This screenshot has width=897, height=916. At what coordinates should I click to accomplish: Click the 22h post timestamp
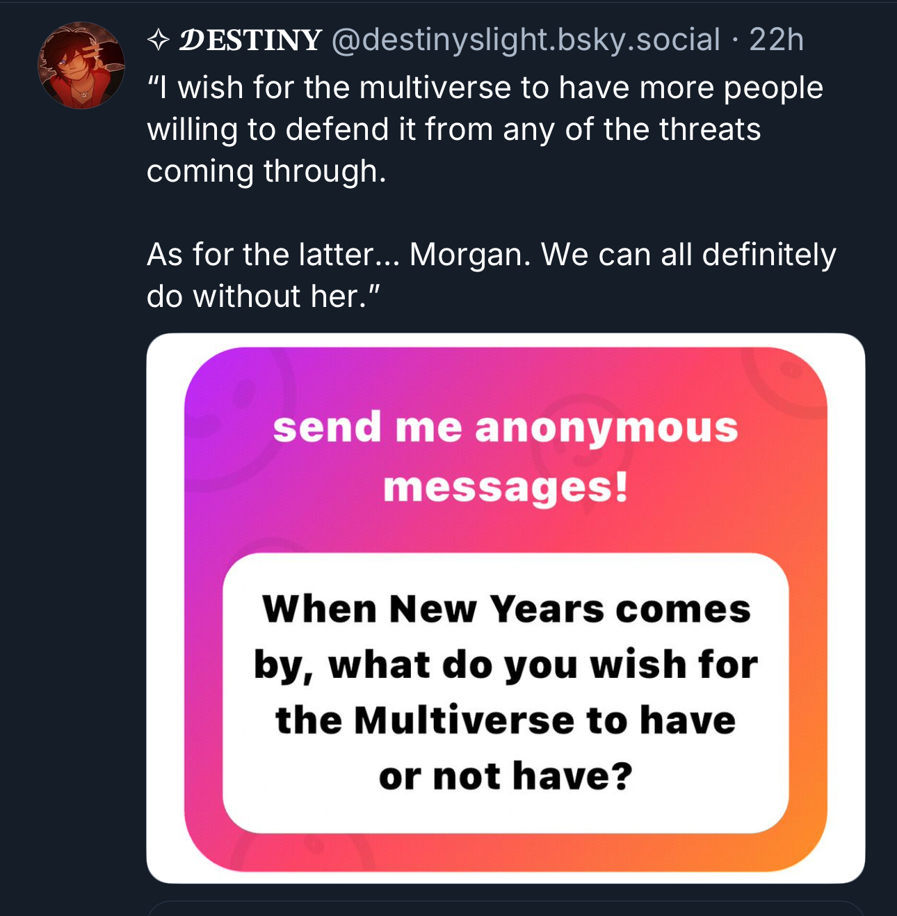[776, 40]
